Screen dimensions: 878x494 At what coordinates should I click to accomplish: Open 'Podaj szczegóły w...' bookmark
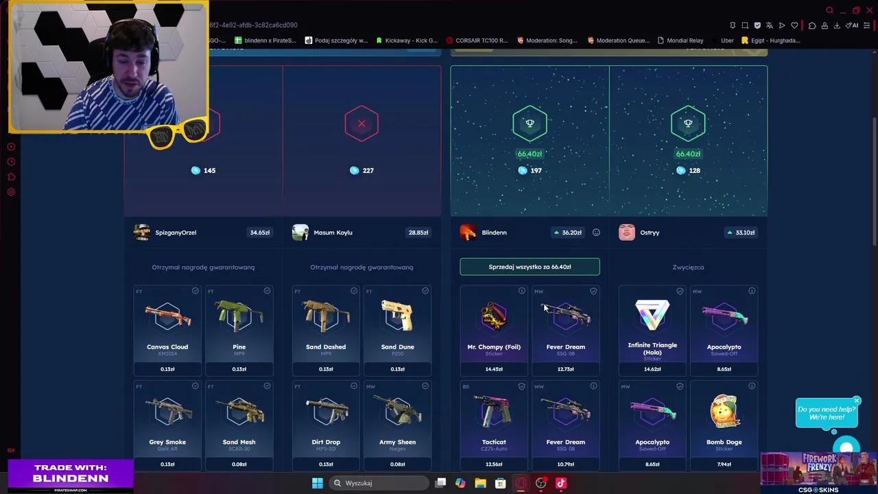coord(337,40)
